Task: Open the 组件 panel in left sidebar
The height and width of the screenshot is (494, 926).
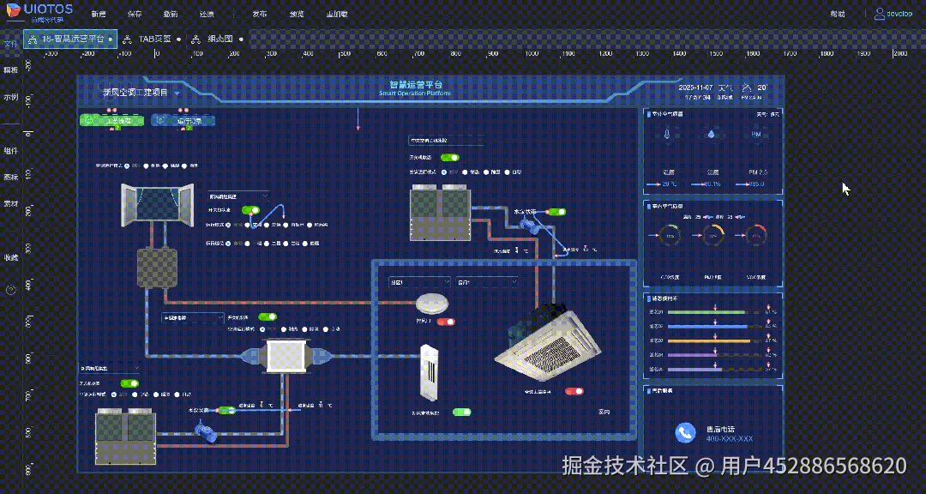Action: 10,150
